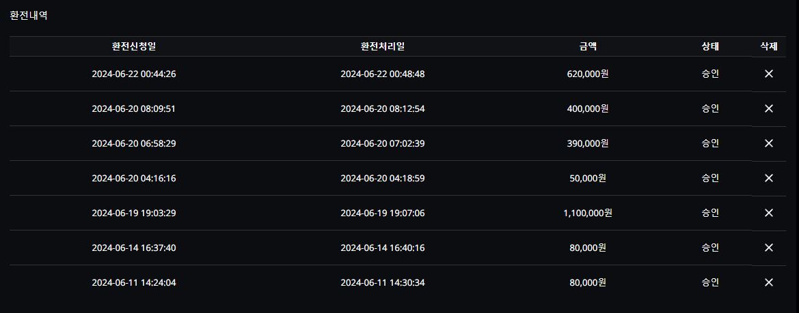Select the 환전내역 page title
This screenshot has height=313, width=799.
(x=29, y=15)
